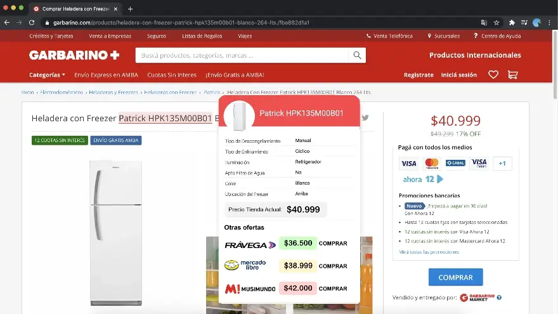Click the ENVÍO GRATIS AMBA badge
The image size is (558, 314).
tap(115, 140)
